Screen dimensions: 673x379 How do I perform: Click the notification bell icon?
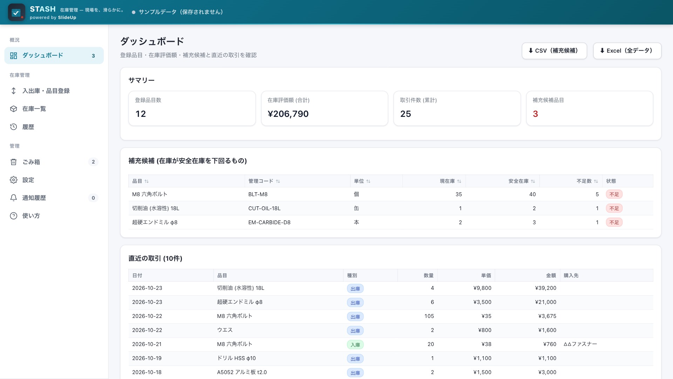pos(14,198)
